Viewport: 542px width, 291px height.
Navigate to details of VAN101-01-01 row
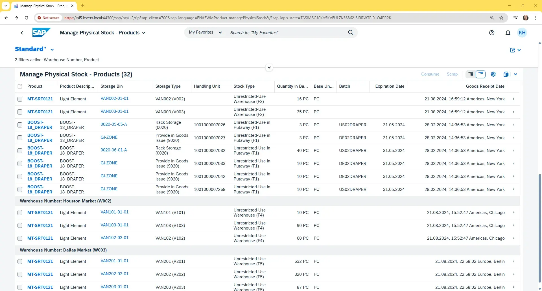(513, 213)
